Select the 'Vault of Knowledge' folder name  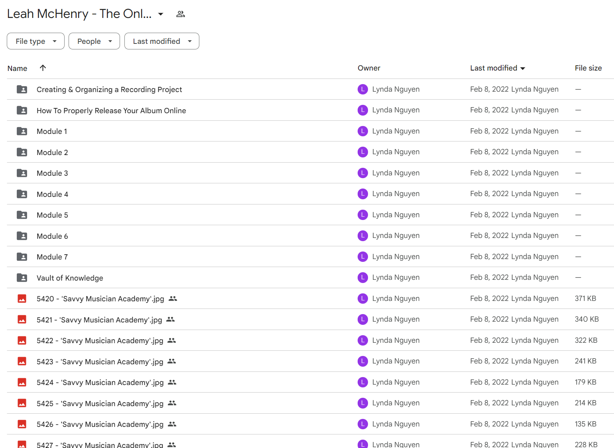(x=70, y=278)
